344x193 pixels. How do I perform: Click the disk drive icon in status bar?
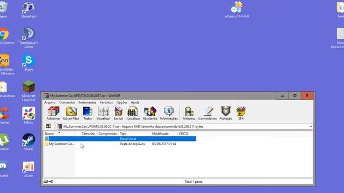pos(45,181)
